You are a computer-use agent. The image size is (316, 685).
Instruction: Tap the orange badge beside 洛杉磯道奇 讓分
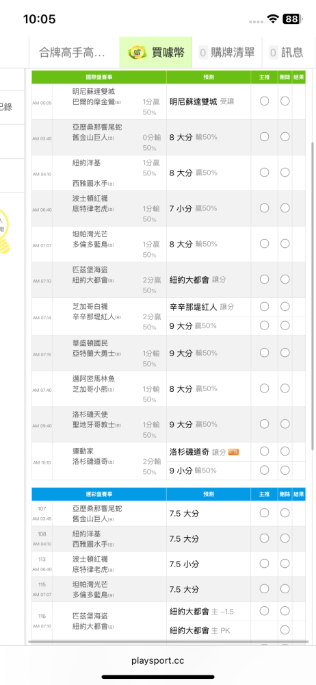pyautogui.click(x=233, y=451)
